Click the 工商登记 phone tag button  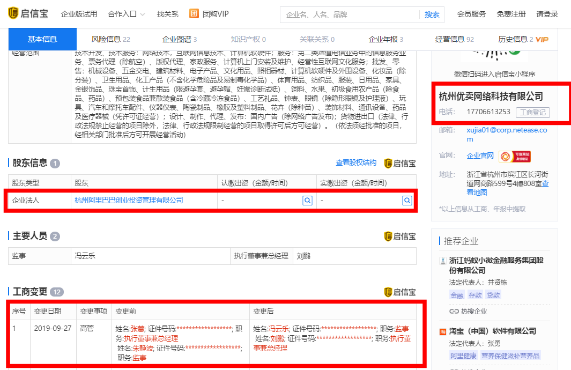coord(533,113)
